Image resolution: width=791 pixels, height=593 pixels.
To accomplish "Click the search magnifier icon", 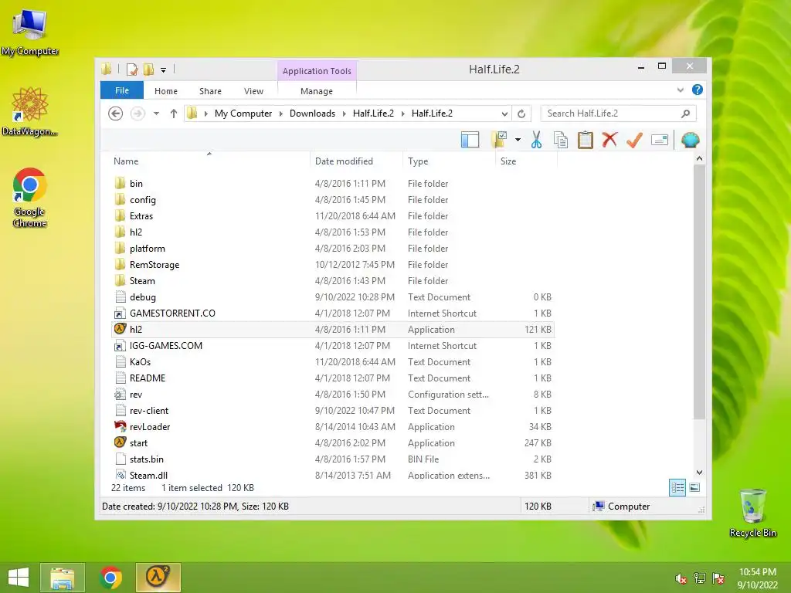I will click(685, 114).
